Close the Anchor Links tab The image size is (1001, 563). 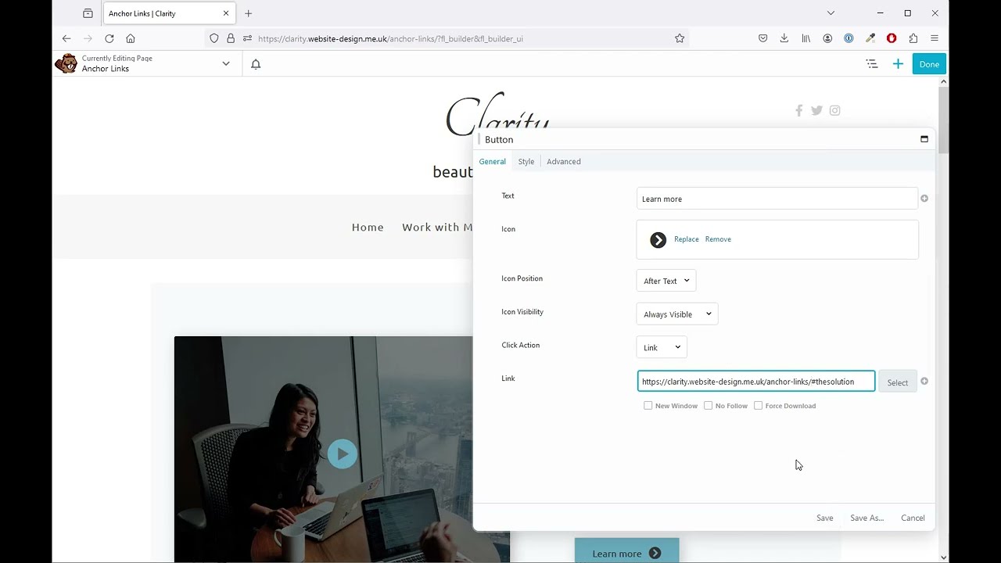click(x=226, y=13)
